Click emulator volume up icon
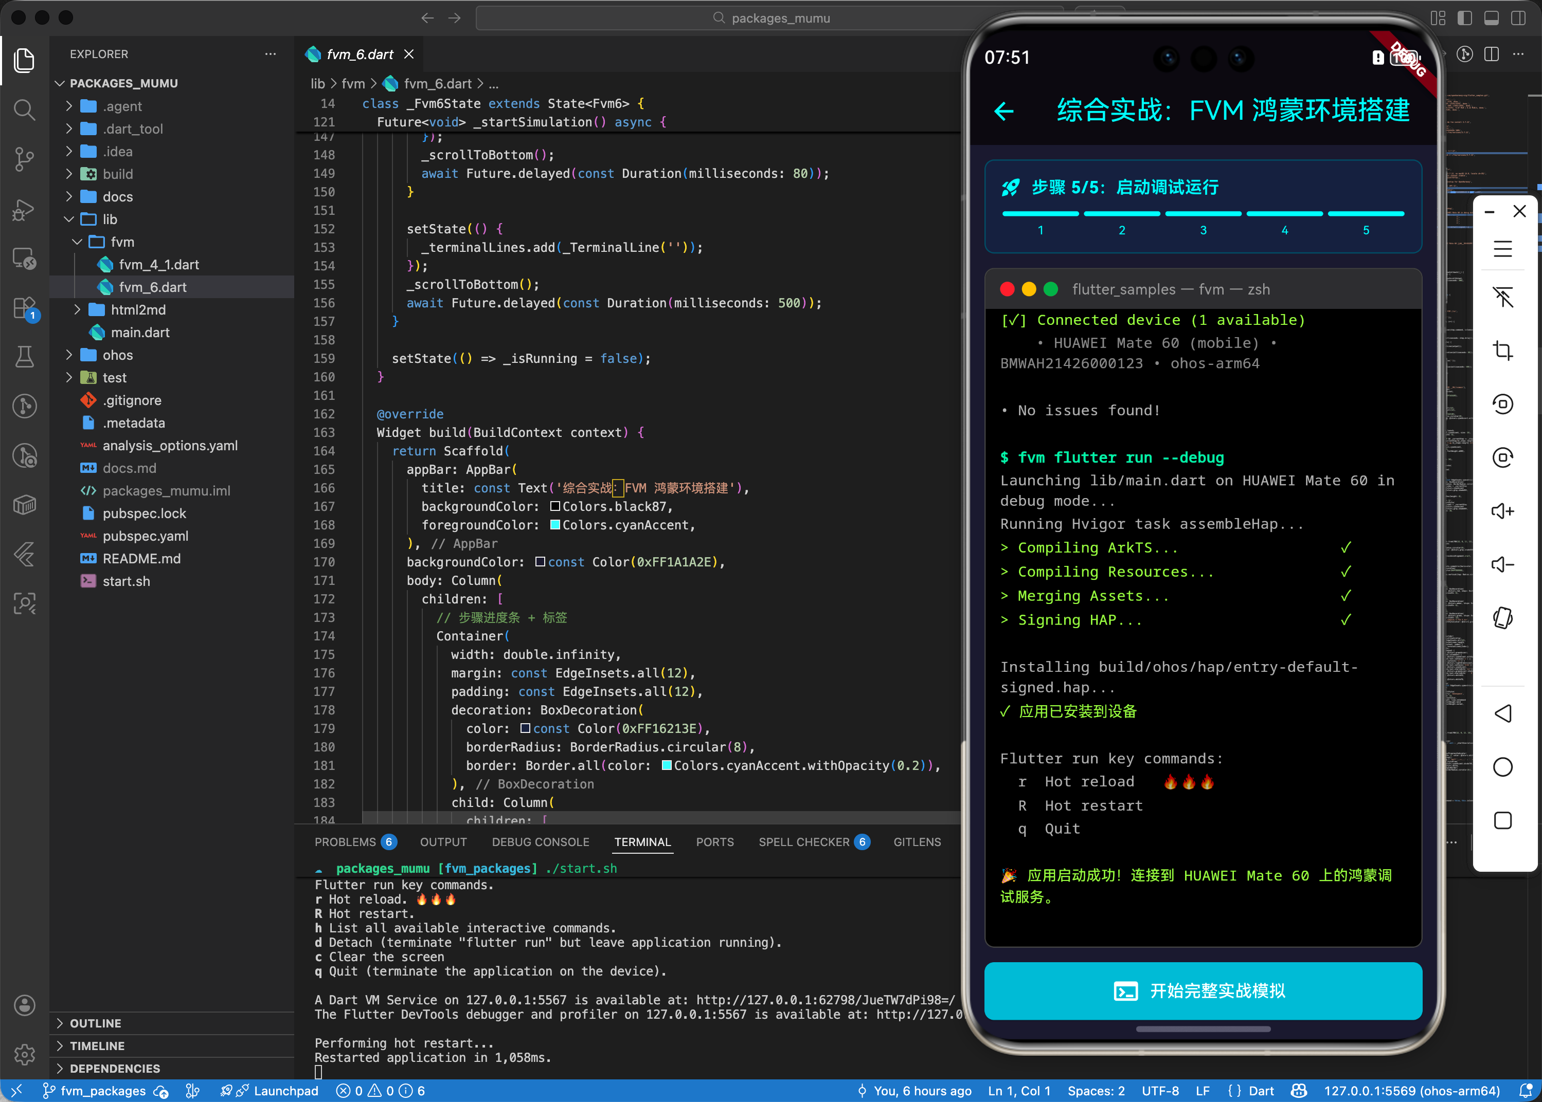This screenshot has width=1542, height=1102. 1502,511
